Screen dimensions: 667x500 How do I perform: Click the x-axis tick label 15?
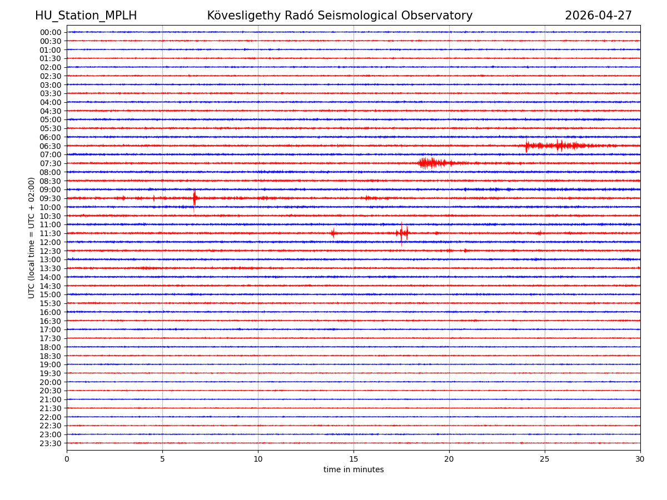(x=354, y=459)
